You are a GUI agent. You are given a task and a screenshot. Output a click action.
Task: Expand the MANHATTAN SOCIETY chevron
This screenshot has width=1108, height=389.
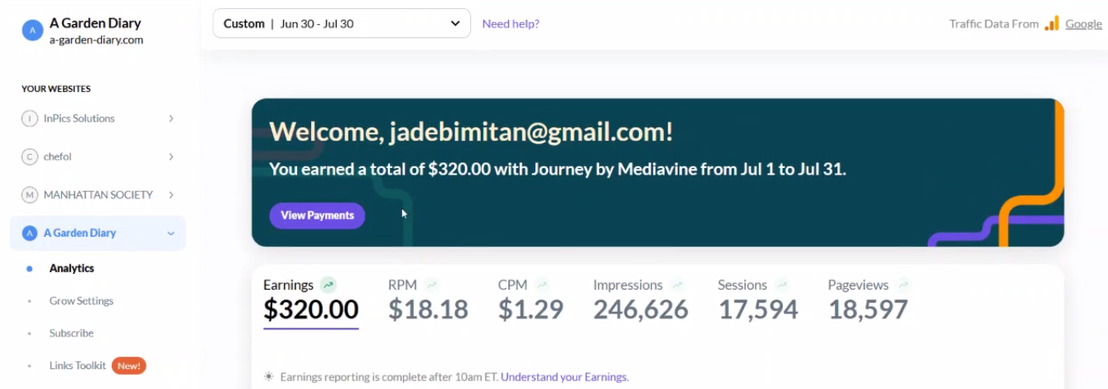(171, 194)
